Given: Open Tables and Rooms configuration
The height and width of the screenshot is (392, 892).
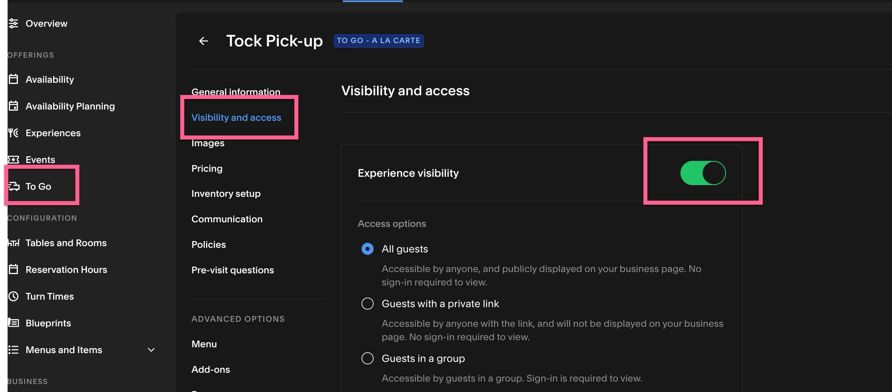Looking at the screenshot, I should 66,243.
